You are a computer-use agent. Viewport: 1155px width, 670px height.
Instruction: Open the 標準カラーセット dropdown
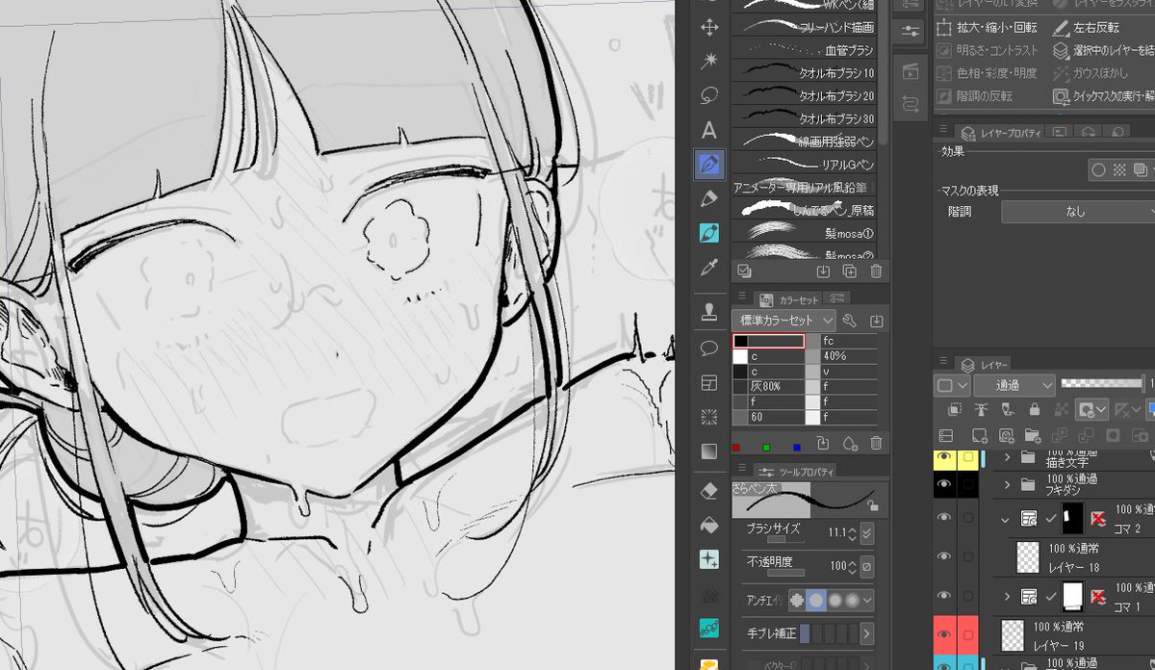click(783, 321)
